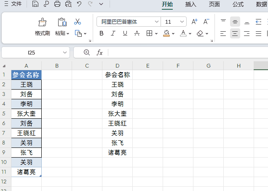This screenshot has height=191, width=268.
Task: Decrease font size with A- icon
Action: coord(206,22)
